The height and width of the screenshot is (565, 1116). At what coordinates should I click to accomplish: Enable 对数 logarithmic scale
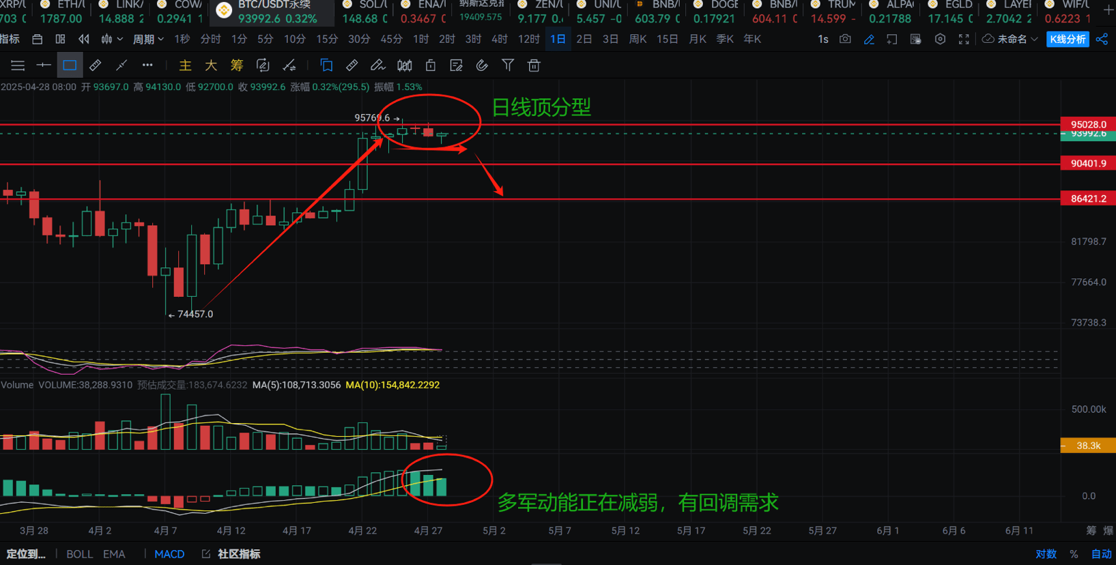click(x=1046, y=554)
